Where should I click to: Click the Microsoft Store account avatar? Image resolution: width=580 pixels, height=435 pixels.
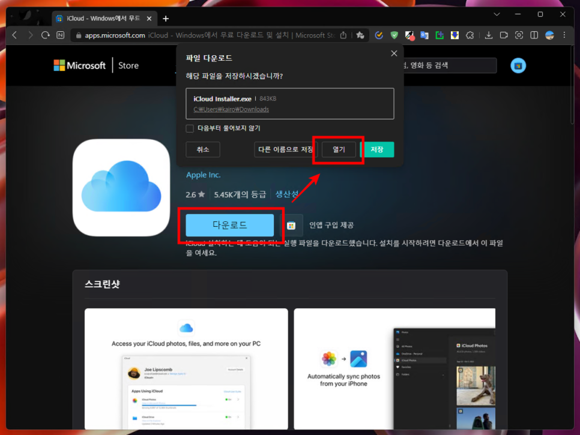(x=518, y=65)
